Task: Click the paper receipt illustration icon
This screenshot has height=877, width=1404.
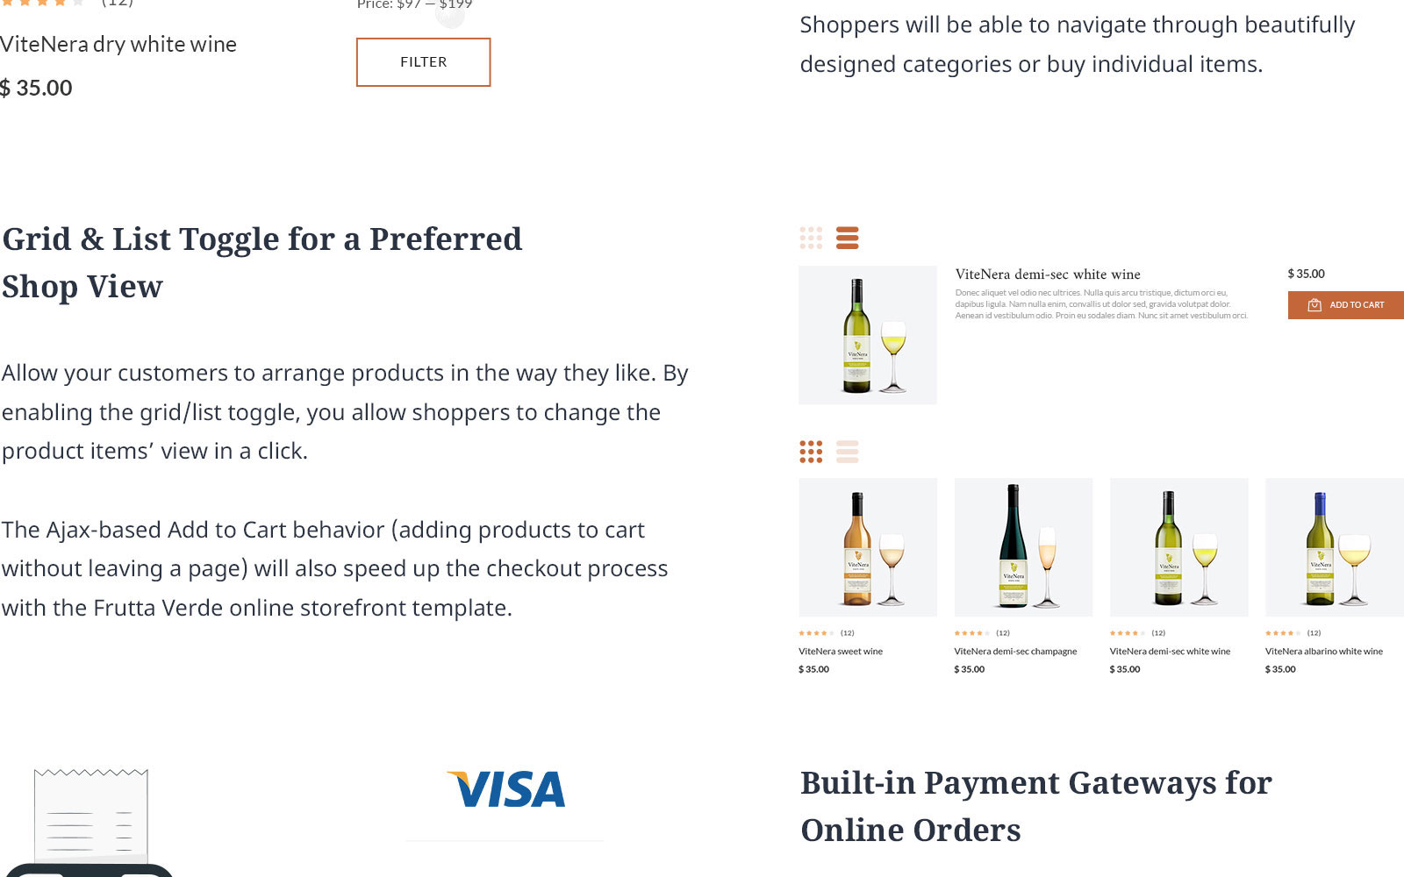Action: pyautogui.click(x=90, y=814)
